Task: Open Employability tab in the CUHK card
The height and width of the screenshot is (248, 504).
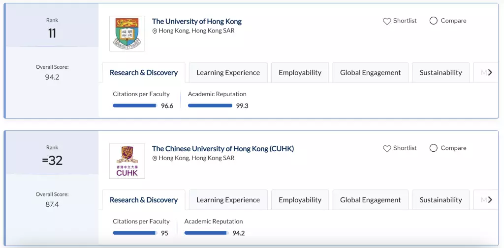Action: click(300, 200)
